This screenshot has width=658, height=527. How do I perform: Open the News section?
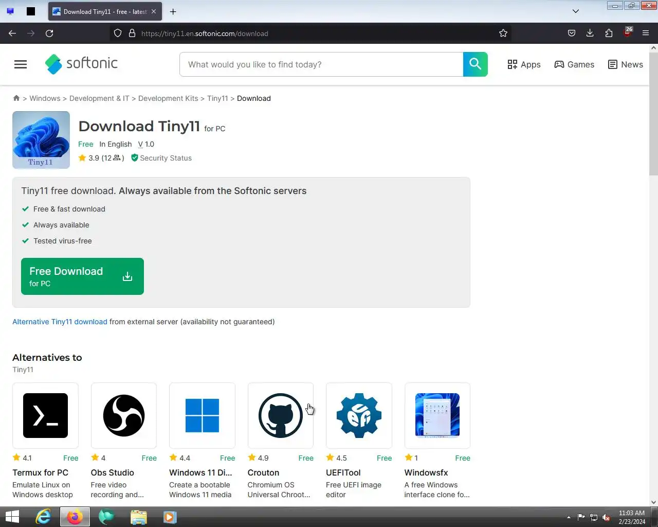625,64
